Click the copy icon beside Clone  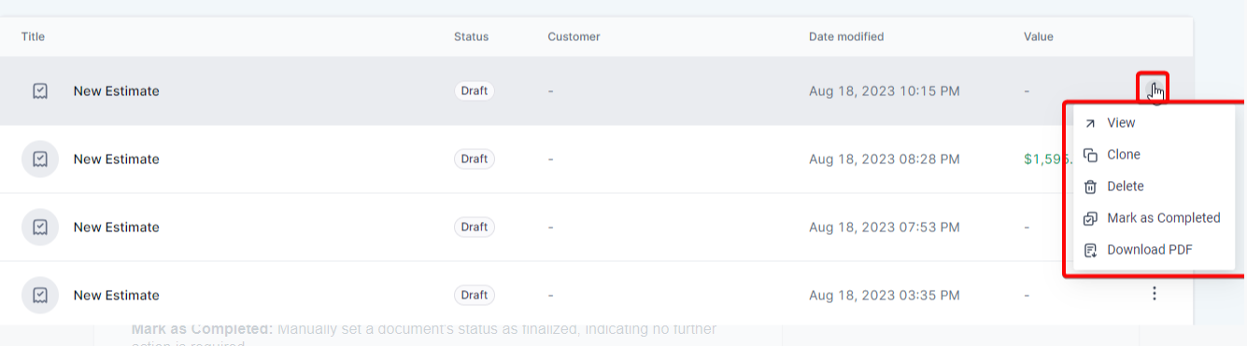point(1090,156)
